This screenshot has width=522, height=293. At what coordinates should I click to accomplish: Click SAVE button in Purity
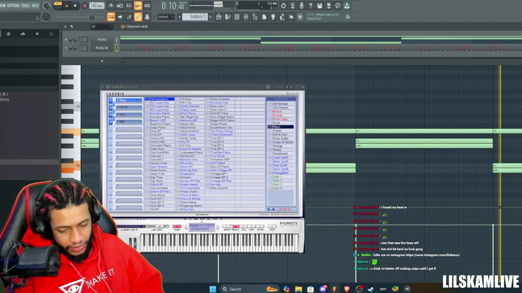click(272, 227)
